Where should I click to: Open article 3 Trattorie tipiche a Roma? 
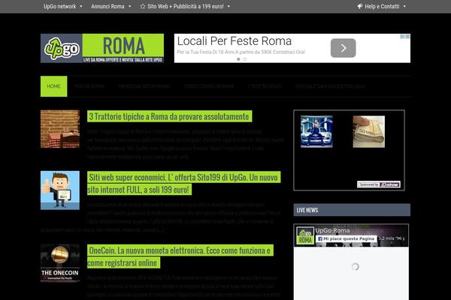169,116
